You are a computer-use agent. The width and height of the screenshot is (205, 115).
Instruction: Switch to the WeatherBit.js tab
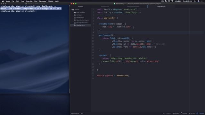click(x=161, y=6)
